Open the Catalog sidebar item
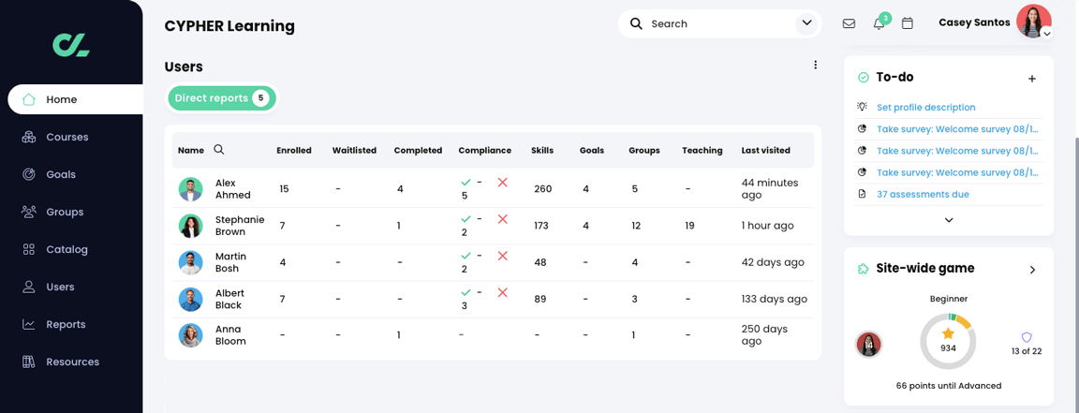 67,249
